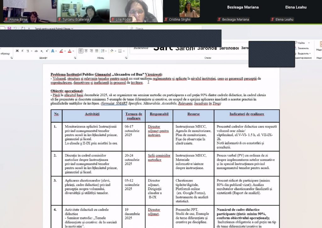Toggle strikethrough formatting

coord(36,51)
